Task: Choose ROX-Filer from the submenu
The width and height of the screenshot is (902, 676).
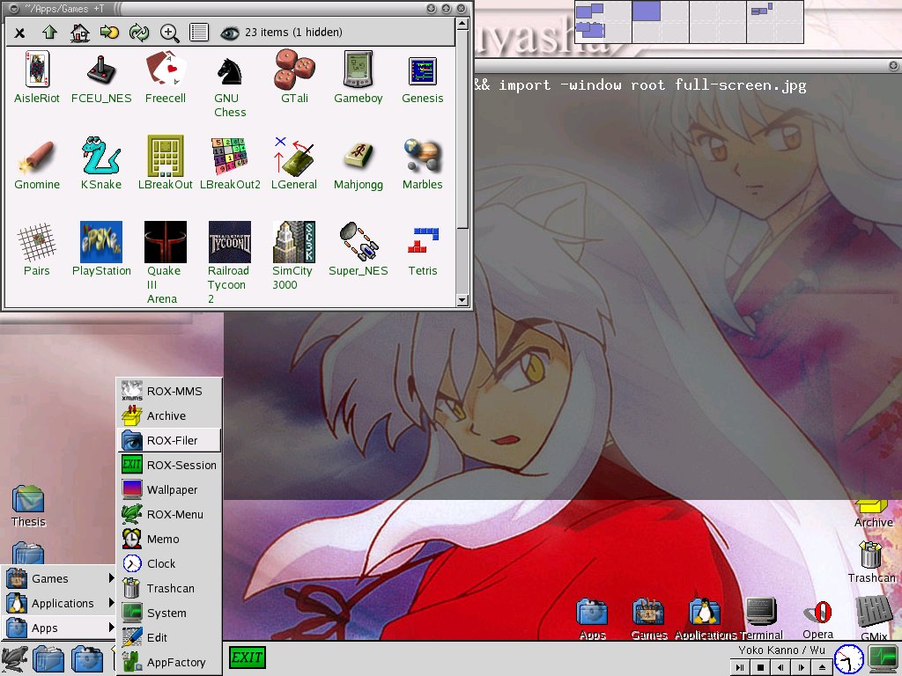Action: [x=169, y=440]
